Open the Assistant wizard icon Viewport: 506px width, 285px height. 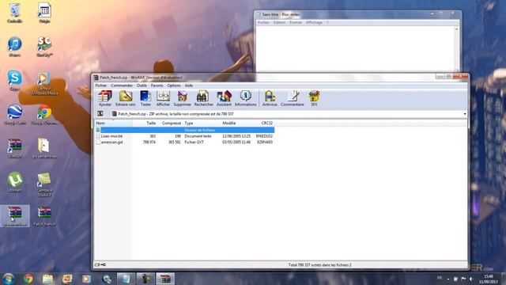(224, 98)
